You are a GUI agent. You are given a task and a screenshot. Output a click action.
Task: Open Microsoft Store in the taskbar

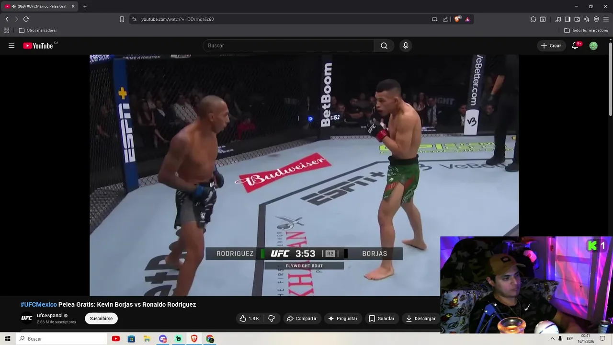pyautogui.click(x=131, y=339)
